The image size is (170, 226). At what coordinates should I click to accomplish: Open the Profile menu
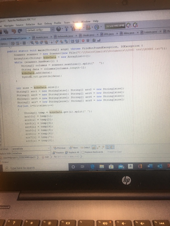point(58,23)
